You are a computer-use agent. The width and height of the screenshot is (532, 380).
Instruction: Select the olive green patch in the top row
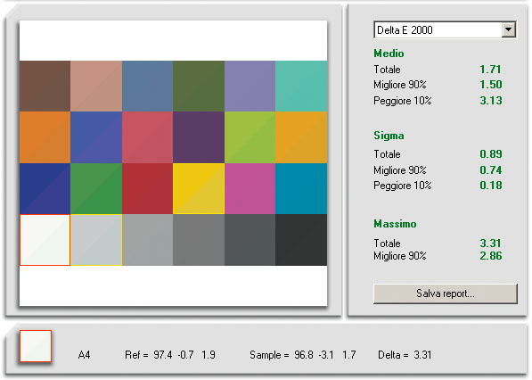click(199, 87)
